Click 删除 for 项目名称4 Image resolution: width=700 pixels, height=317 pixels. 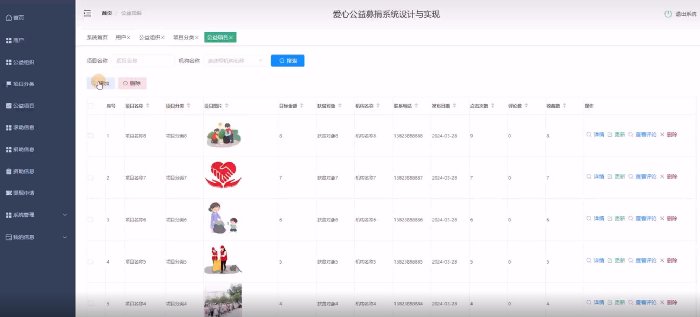[x=669, y=302]
